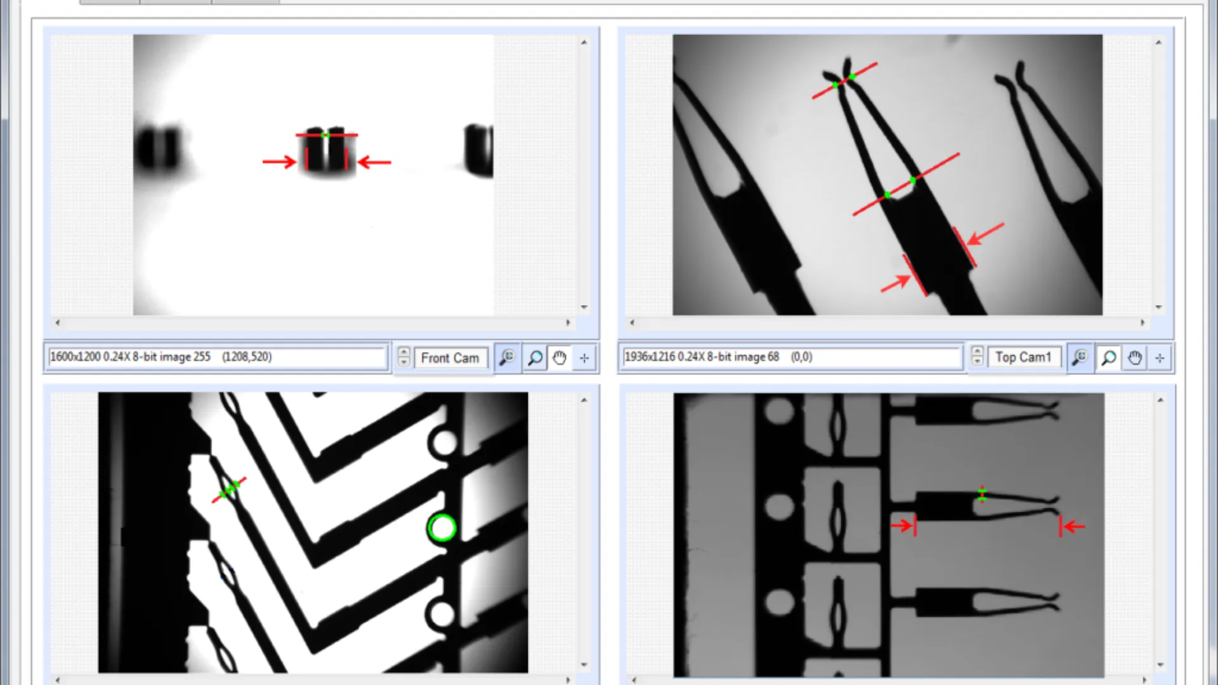The image size is (1218, 685).
Task: Select the magnifier zoom tool for Front Cam
Action: tap(535, 358)
